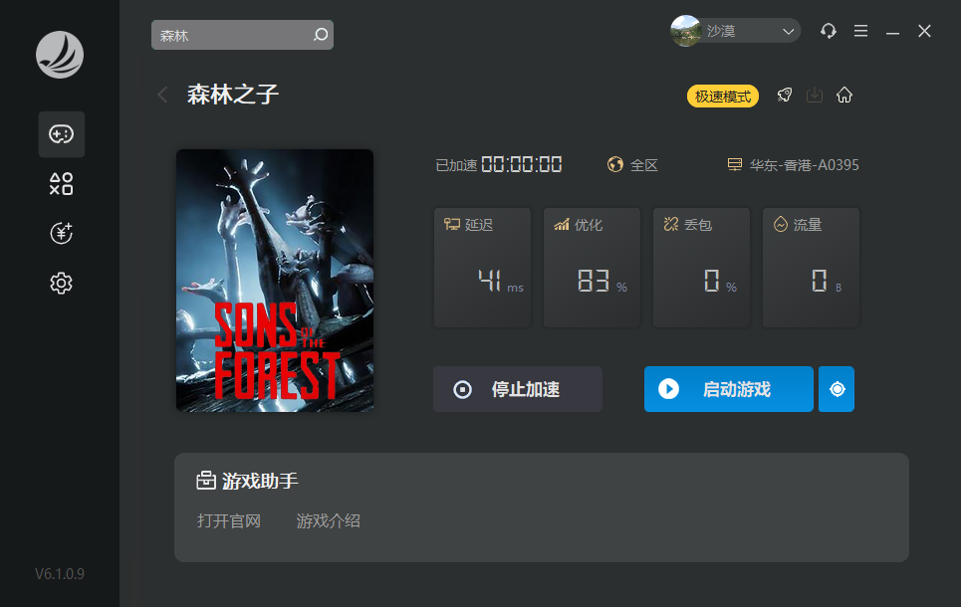Open the 游戏介绍 link

point(329,521)
